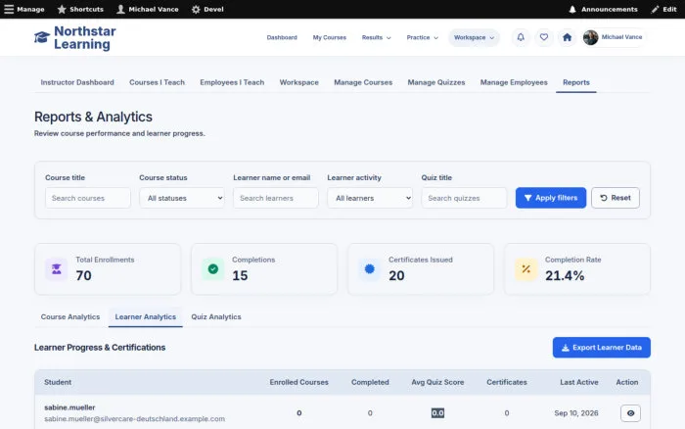Image resolution: width=685 pixels, height=429 pixels.
Task: Go to the home icon button
Action: [x=567, y=37]
